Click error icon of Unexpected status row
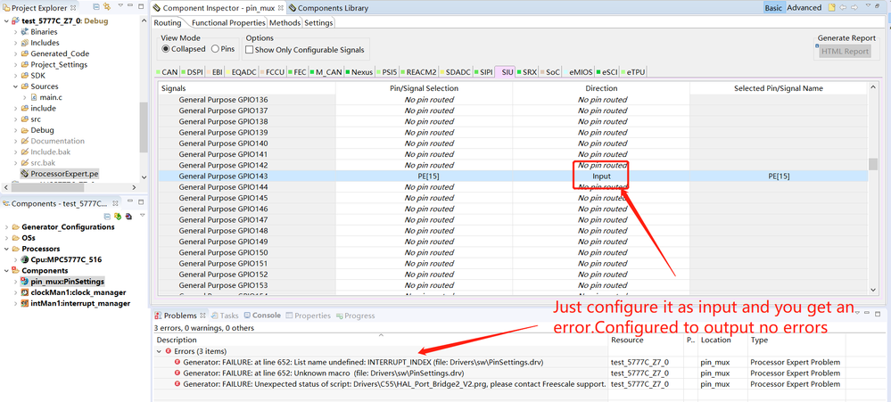Screen dimensions: 891x402 click(x=177, y=384)
